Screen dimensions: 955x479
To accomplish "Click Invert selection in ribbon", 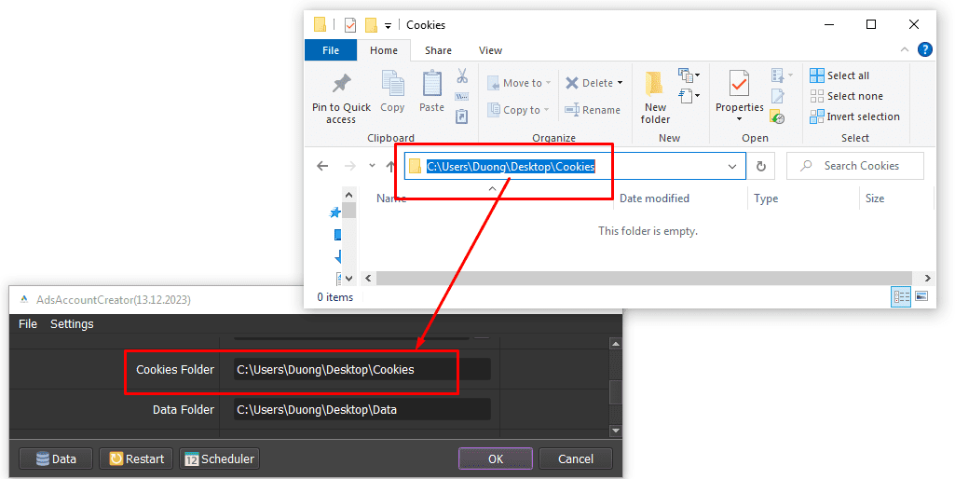I will (x=854, y=116).
